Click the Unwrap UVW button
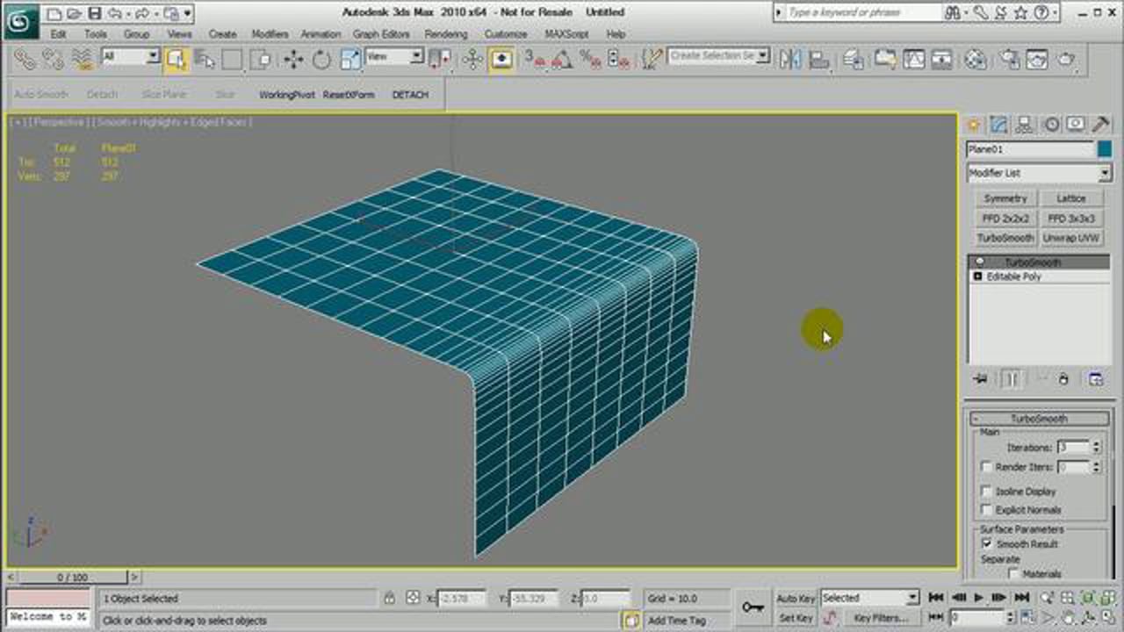The height and width of the screenshot is (632, 1124). click(1071, 238)
